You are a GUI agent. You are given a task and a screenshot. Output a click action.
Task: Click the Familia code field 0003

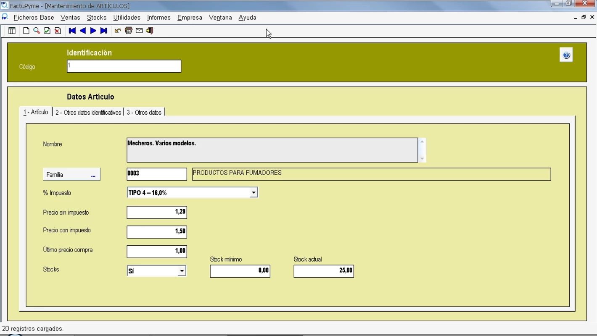pos(157,174)
